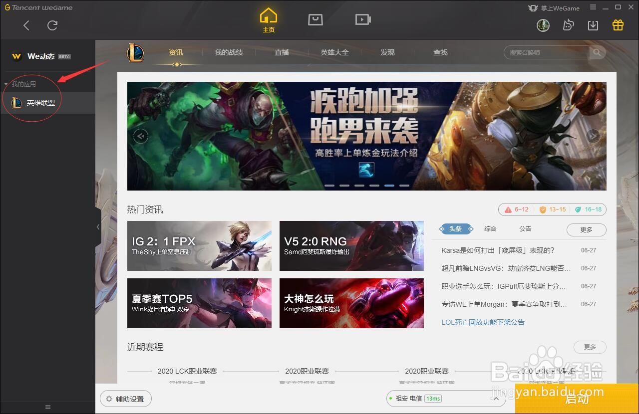Click the League of Legends logo

135,52
